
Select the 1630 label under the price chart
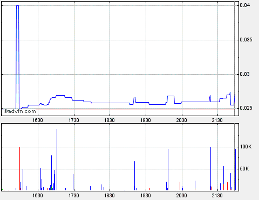(x=38, y=120)
